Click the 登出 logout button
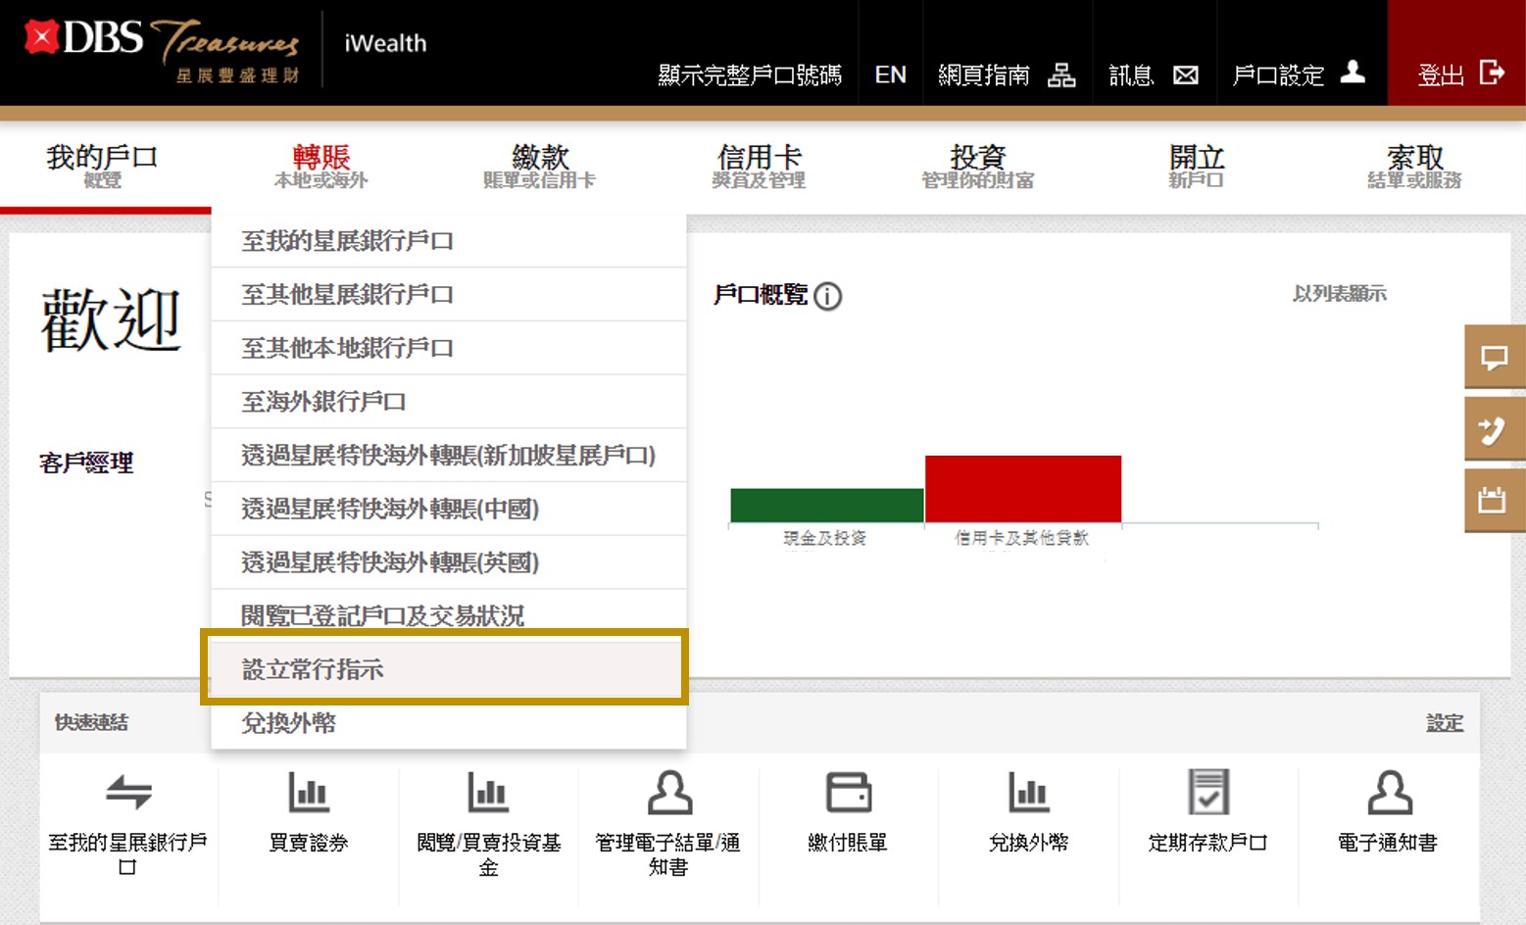Viewport: 1526px width, 925px height. [1458, 74]
